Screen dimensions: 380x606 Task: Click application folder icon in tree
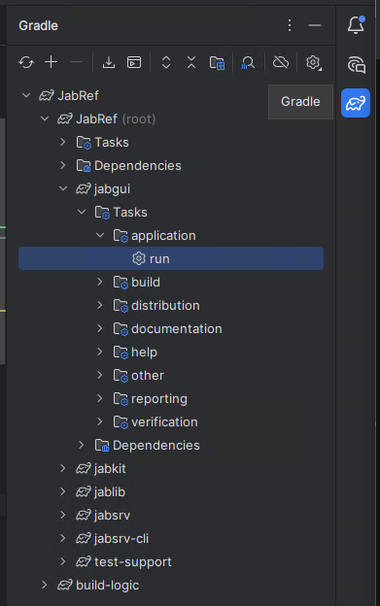[121, 236]
